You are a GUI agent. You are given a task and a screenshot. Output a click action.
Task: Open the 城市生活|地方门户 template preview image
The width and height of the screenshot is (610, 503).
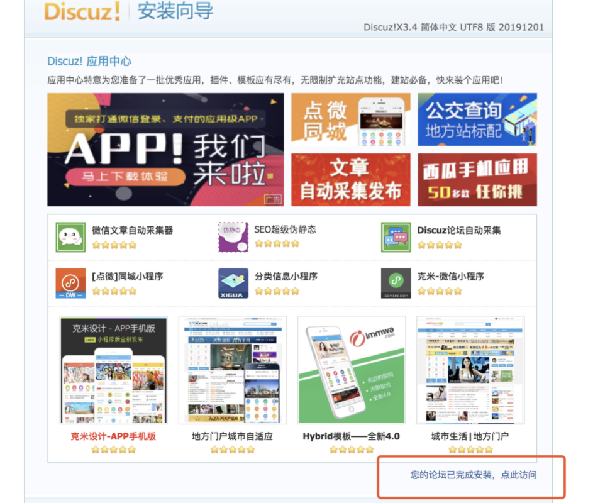pos(471,370)
